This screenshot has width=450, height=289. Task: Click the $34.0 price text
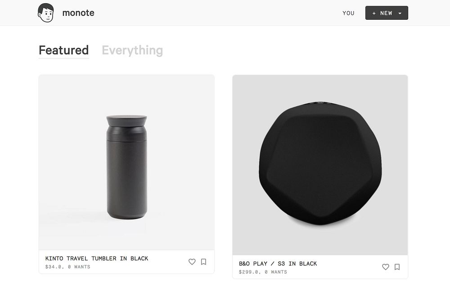[x=54, y=267]
